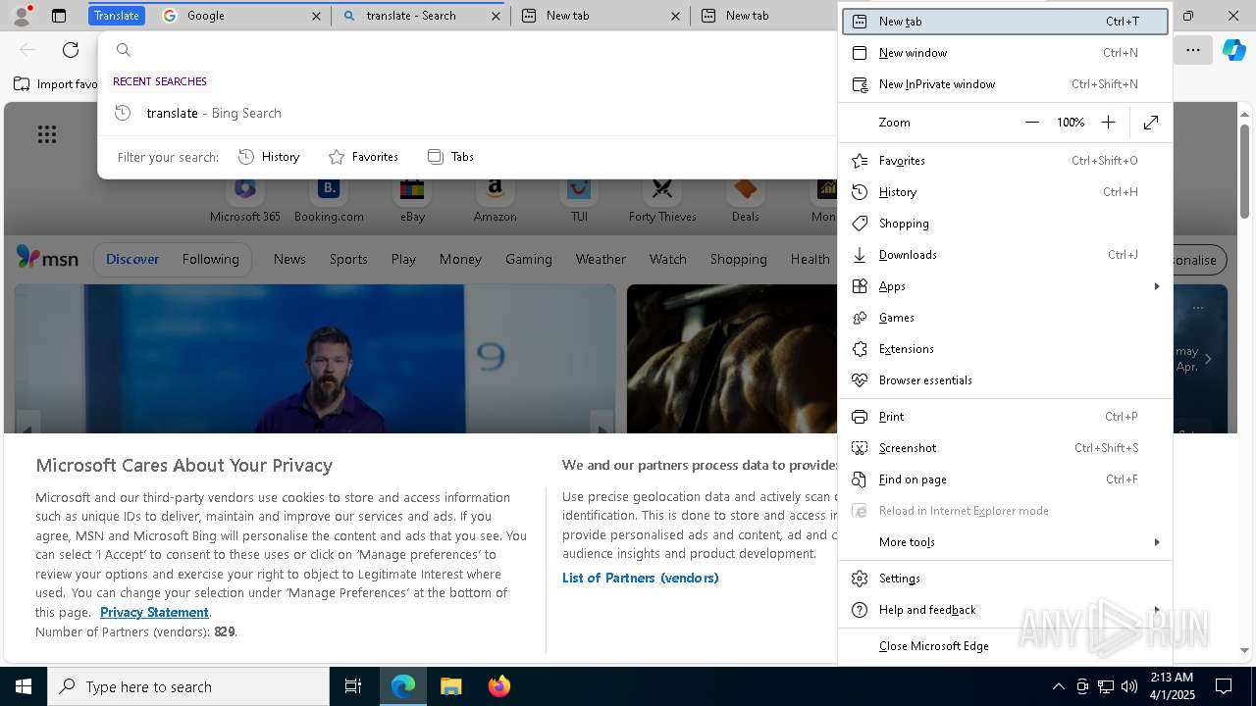Switch to the Google tab

coord(240,16)
